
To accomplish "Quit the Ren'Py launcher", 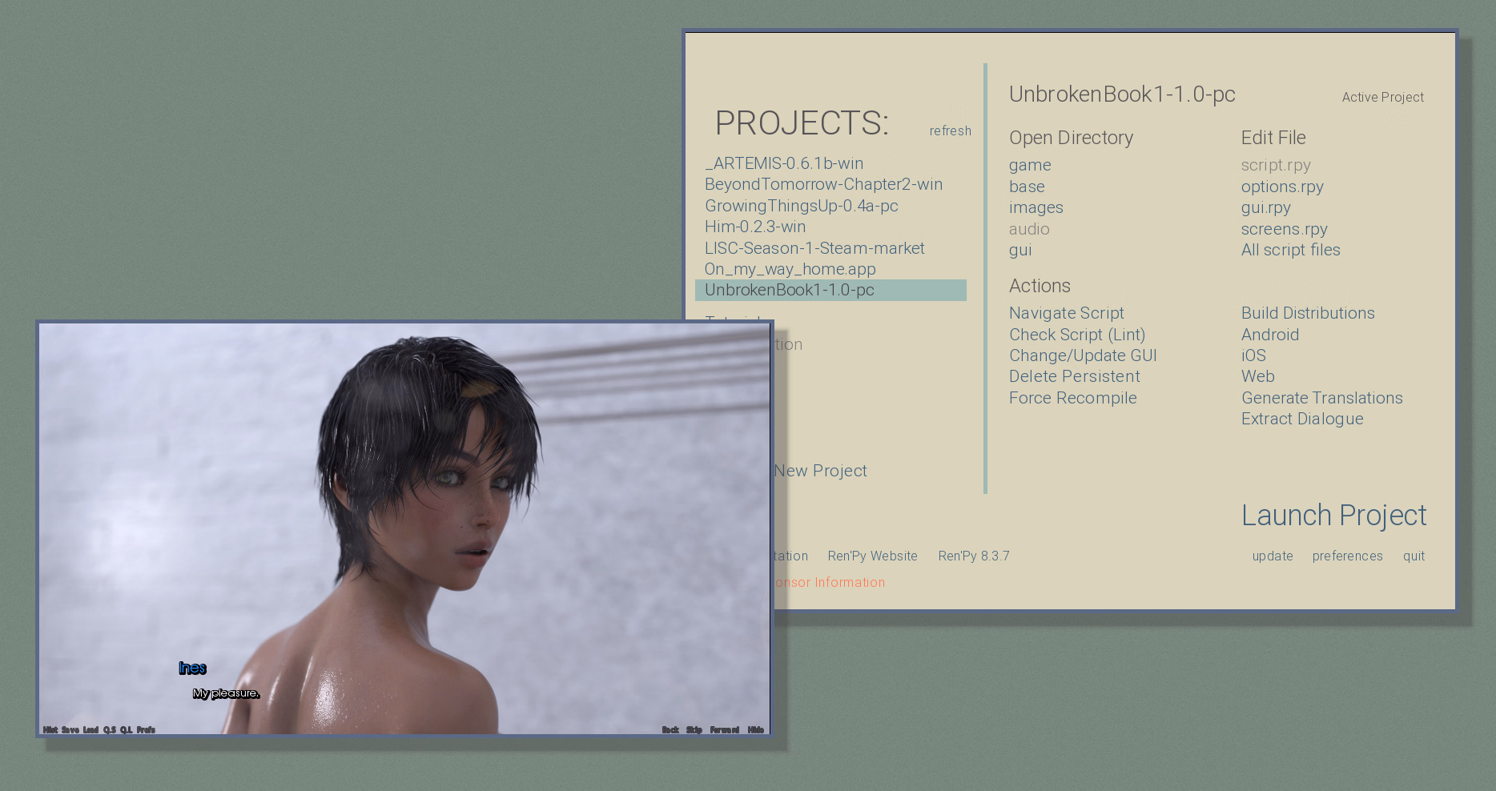I will pyautogui.click(x=1414, y=556).
